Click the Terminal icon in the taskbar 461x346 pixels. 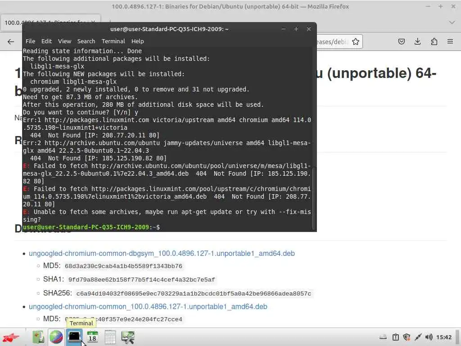[x=74, y=337]
